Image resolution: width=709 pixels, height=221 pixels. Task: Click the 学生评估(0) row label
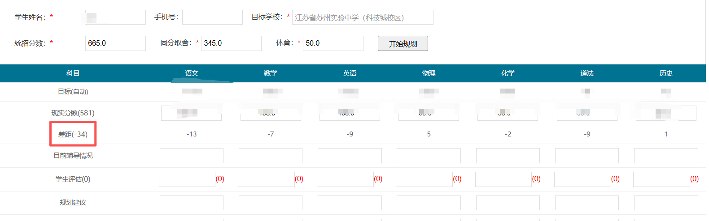pyautogui.click(x=73, y=179)
